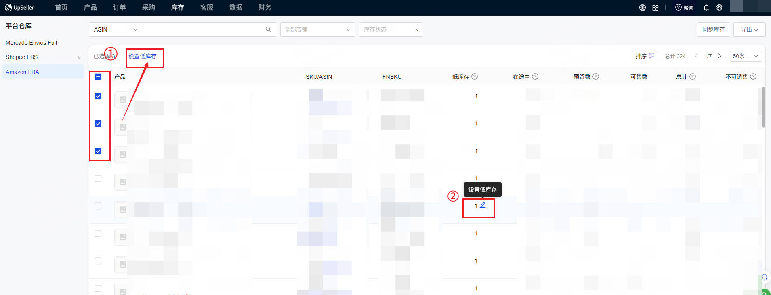771x295 pixels.
Task: Check the fourth row checkbox
Action: click(98, 179)
